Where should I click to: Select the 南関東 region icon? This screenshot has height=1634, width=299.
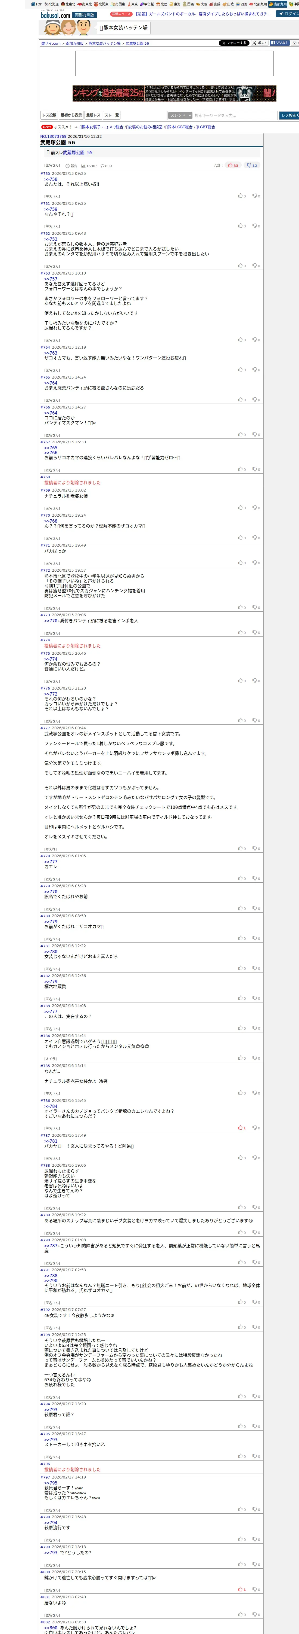[118, 4]
